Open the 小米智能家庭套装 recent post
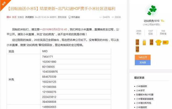Image resolution: width=172 pixels, height=109 pixels. tap(145, 99)
